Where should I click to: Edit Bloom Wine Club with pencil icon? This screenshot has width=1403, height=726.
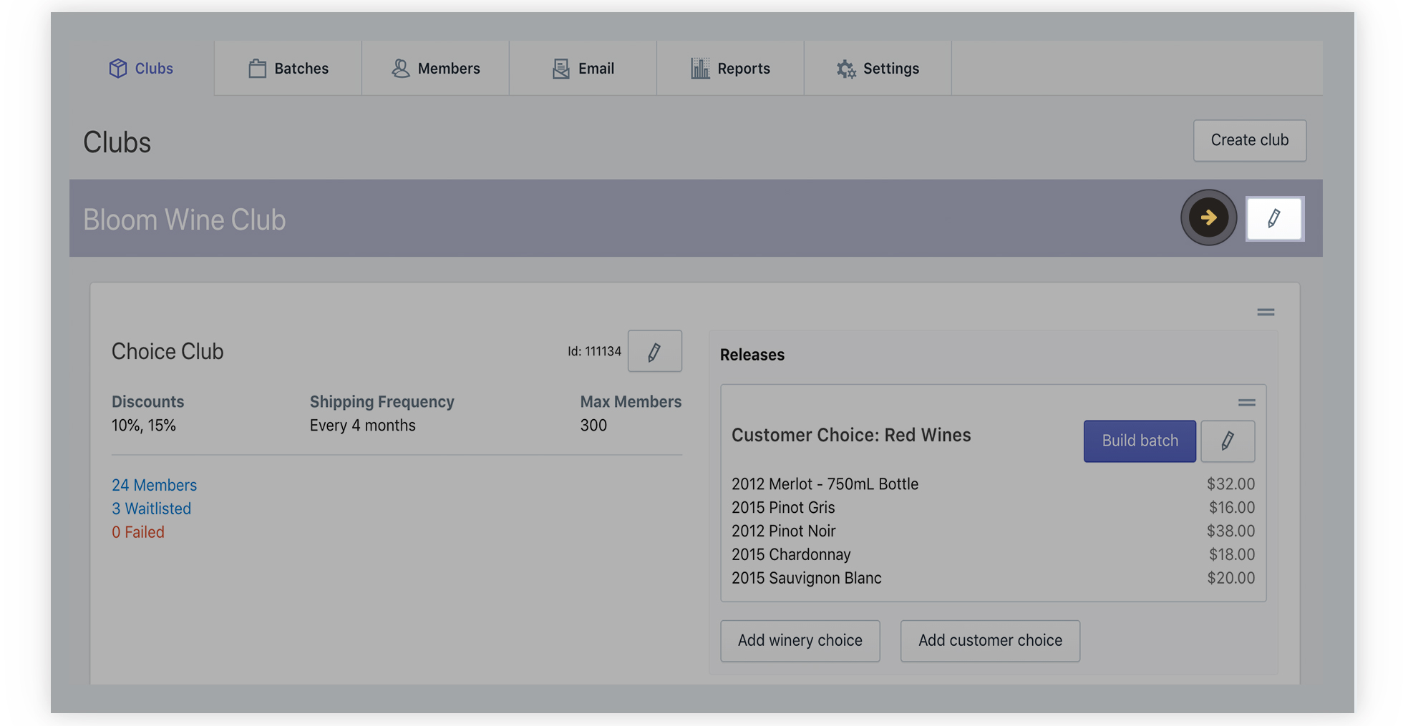click(1274, 218)
